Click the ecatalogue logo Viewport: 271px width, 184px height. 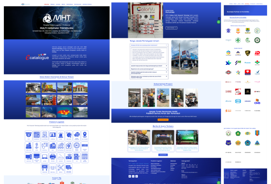pos(37,57)
